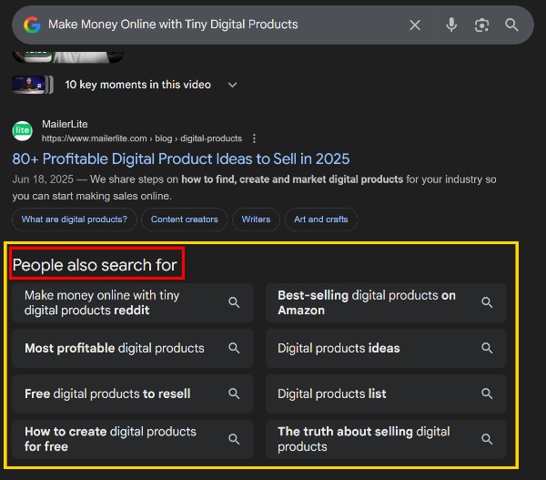Image resolution: width=546 pixels, height=480 pixels.
Task: Open '80+ Profitable Digital Product Ideas' result
Action: (x=181, y=158)
